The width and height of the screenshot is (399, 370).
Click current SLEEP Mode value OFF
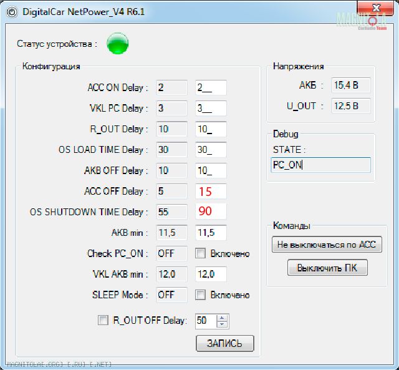171,295
